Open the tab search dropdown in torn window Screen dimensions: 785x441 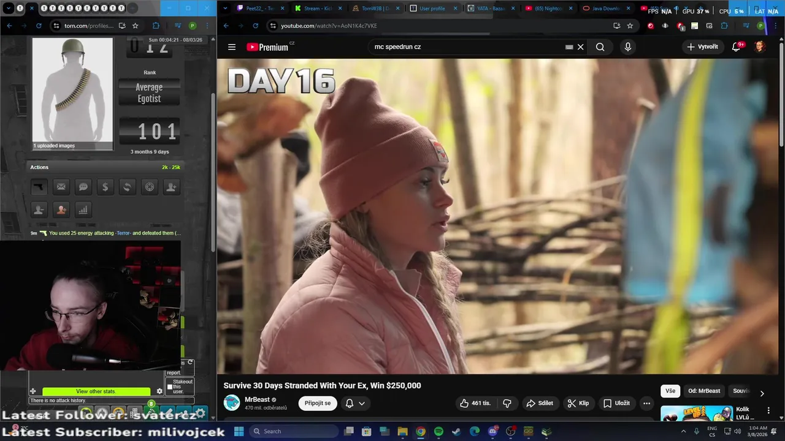click(x=9, y=9)
